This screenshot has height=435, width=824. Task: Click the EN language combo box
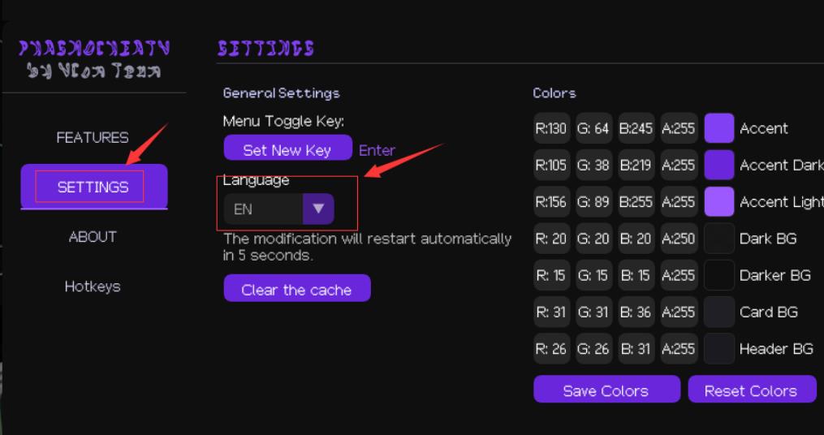pyautogui.click(x=263, y=209)
